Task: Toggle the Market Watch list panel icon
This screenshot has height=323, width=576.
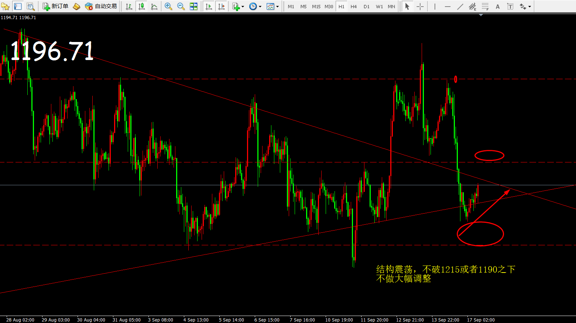Action: point(18,6)
